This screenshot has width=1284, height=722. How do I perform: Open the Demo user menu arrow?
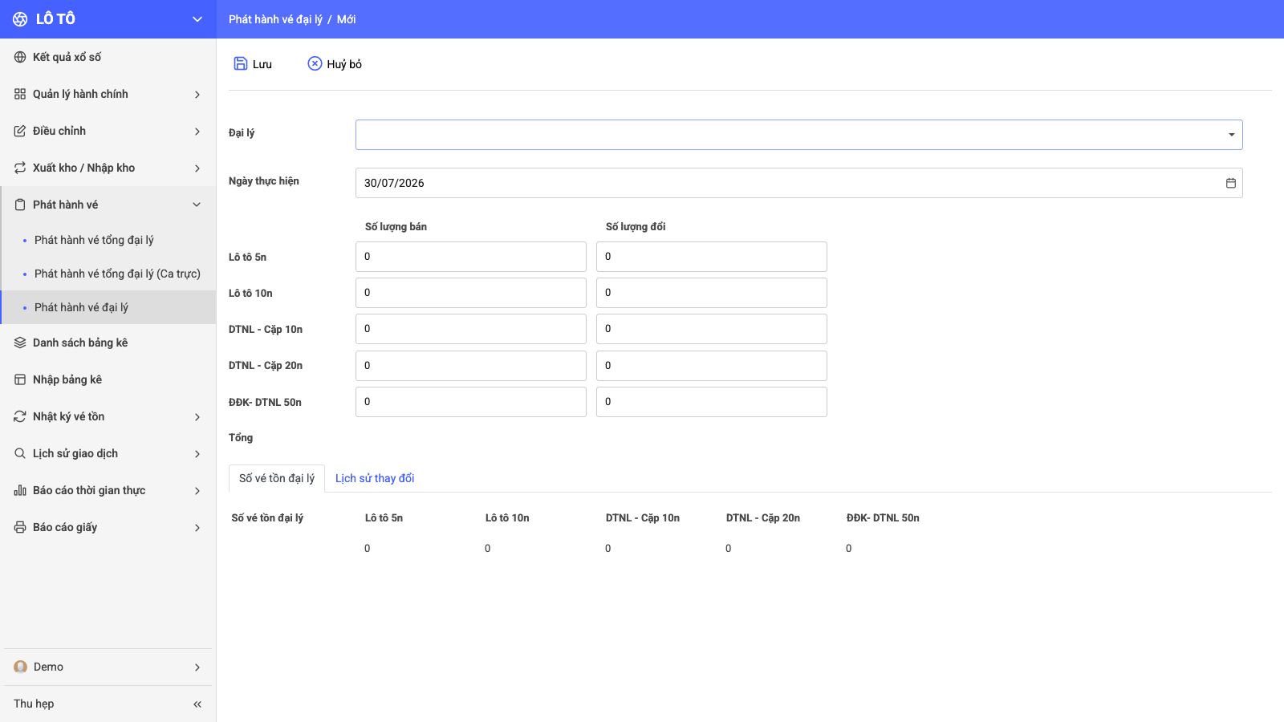click(197, 667)
